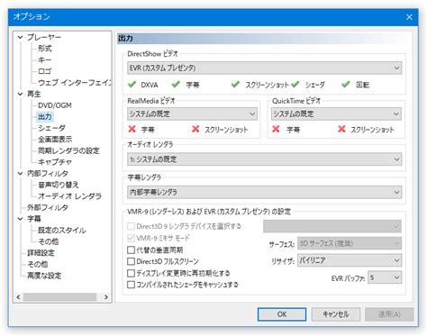Viewport: 427px width, 336px height.
Task: Click the tree horizontal scrollbar thumb
Action: point(59,297)
